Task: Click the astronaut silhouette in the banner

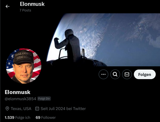Action: (x=68, y=45)
